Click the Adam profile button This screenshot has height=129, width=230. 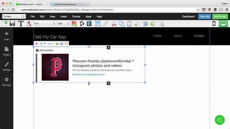225,4
